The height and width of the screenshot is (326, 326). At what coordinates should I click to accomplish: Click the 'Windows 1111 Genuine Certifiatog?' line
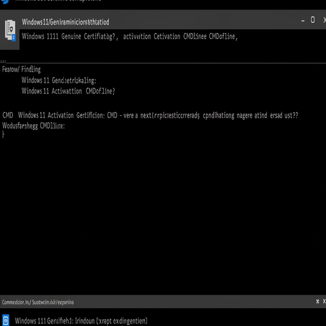[x=69, y=36]
